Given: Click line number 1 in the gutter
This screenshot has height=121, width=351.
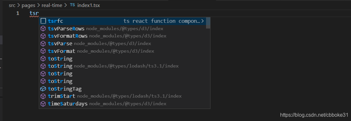Looking at the screenshot, I should pyautogui.click(x=17, y=13).
